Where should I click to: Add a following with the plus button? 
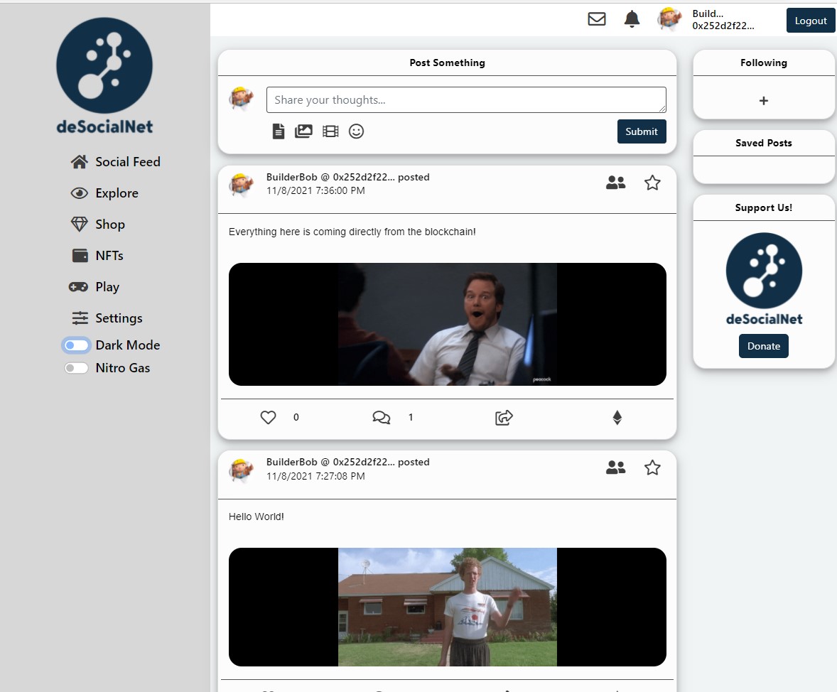coord(763,100)
